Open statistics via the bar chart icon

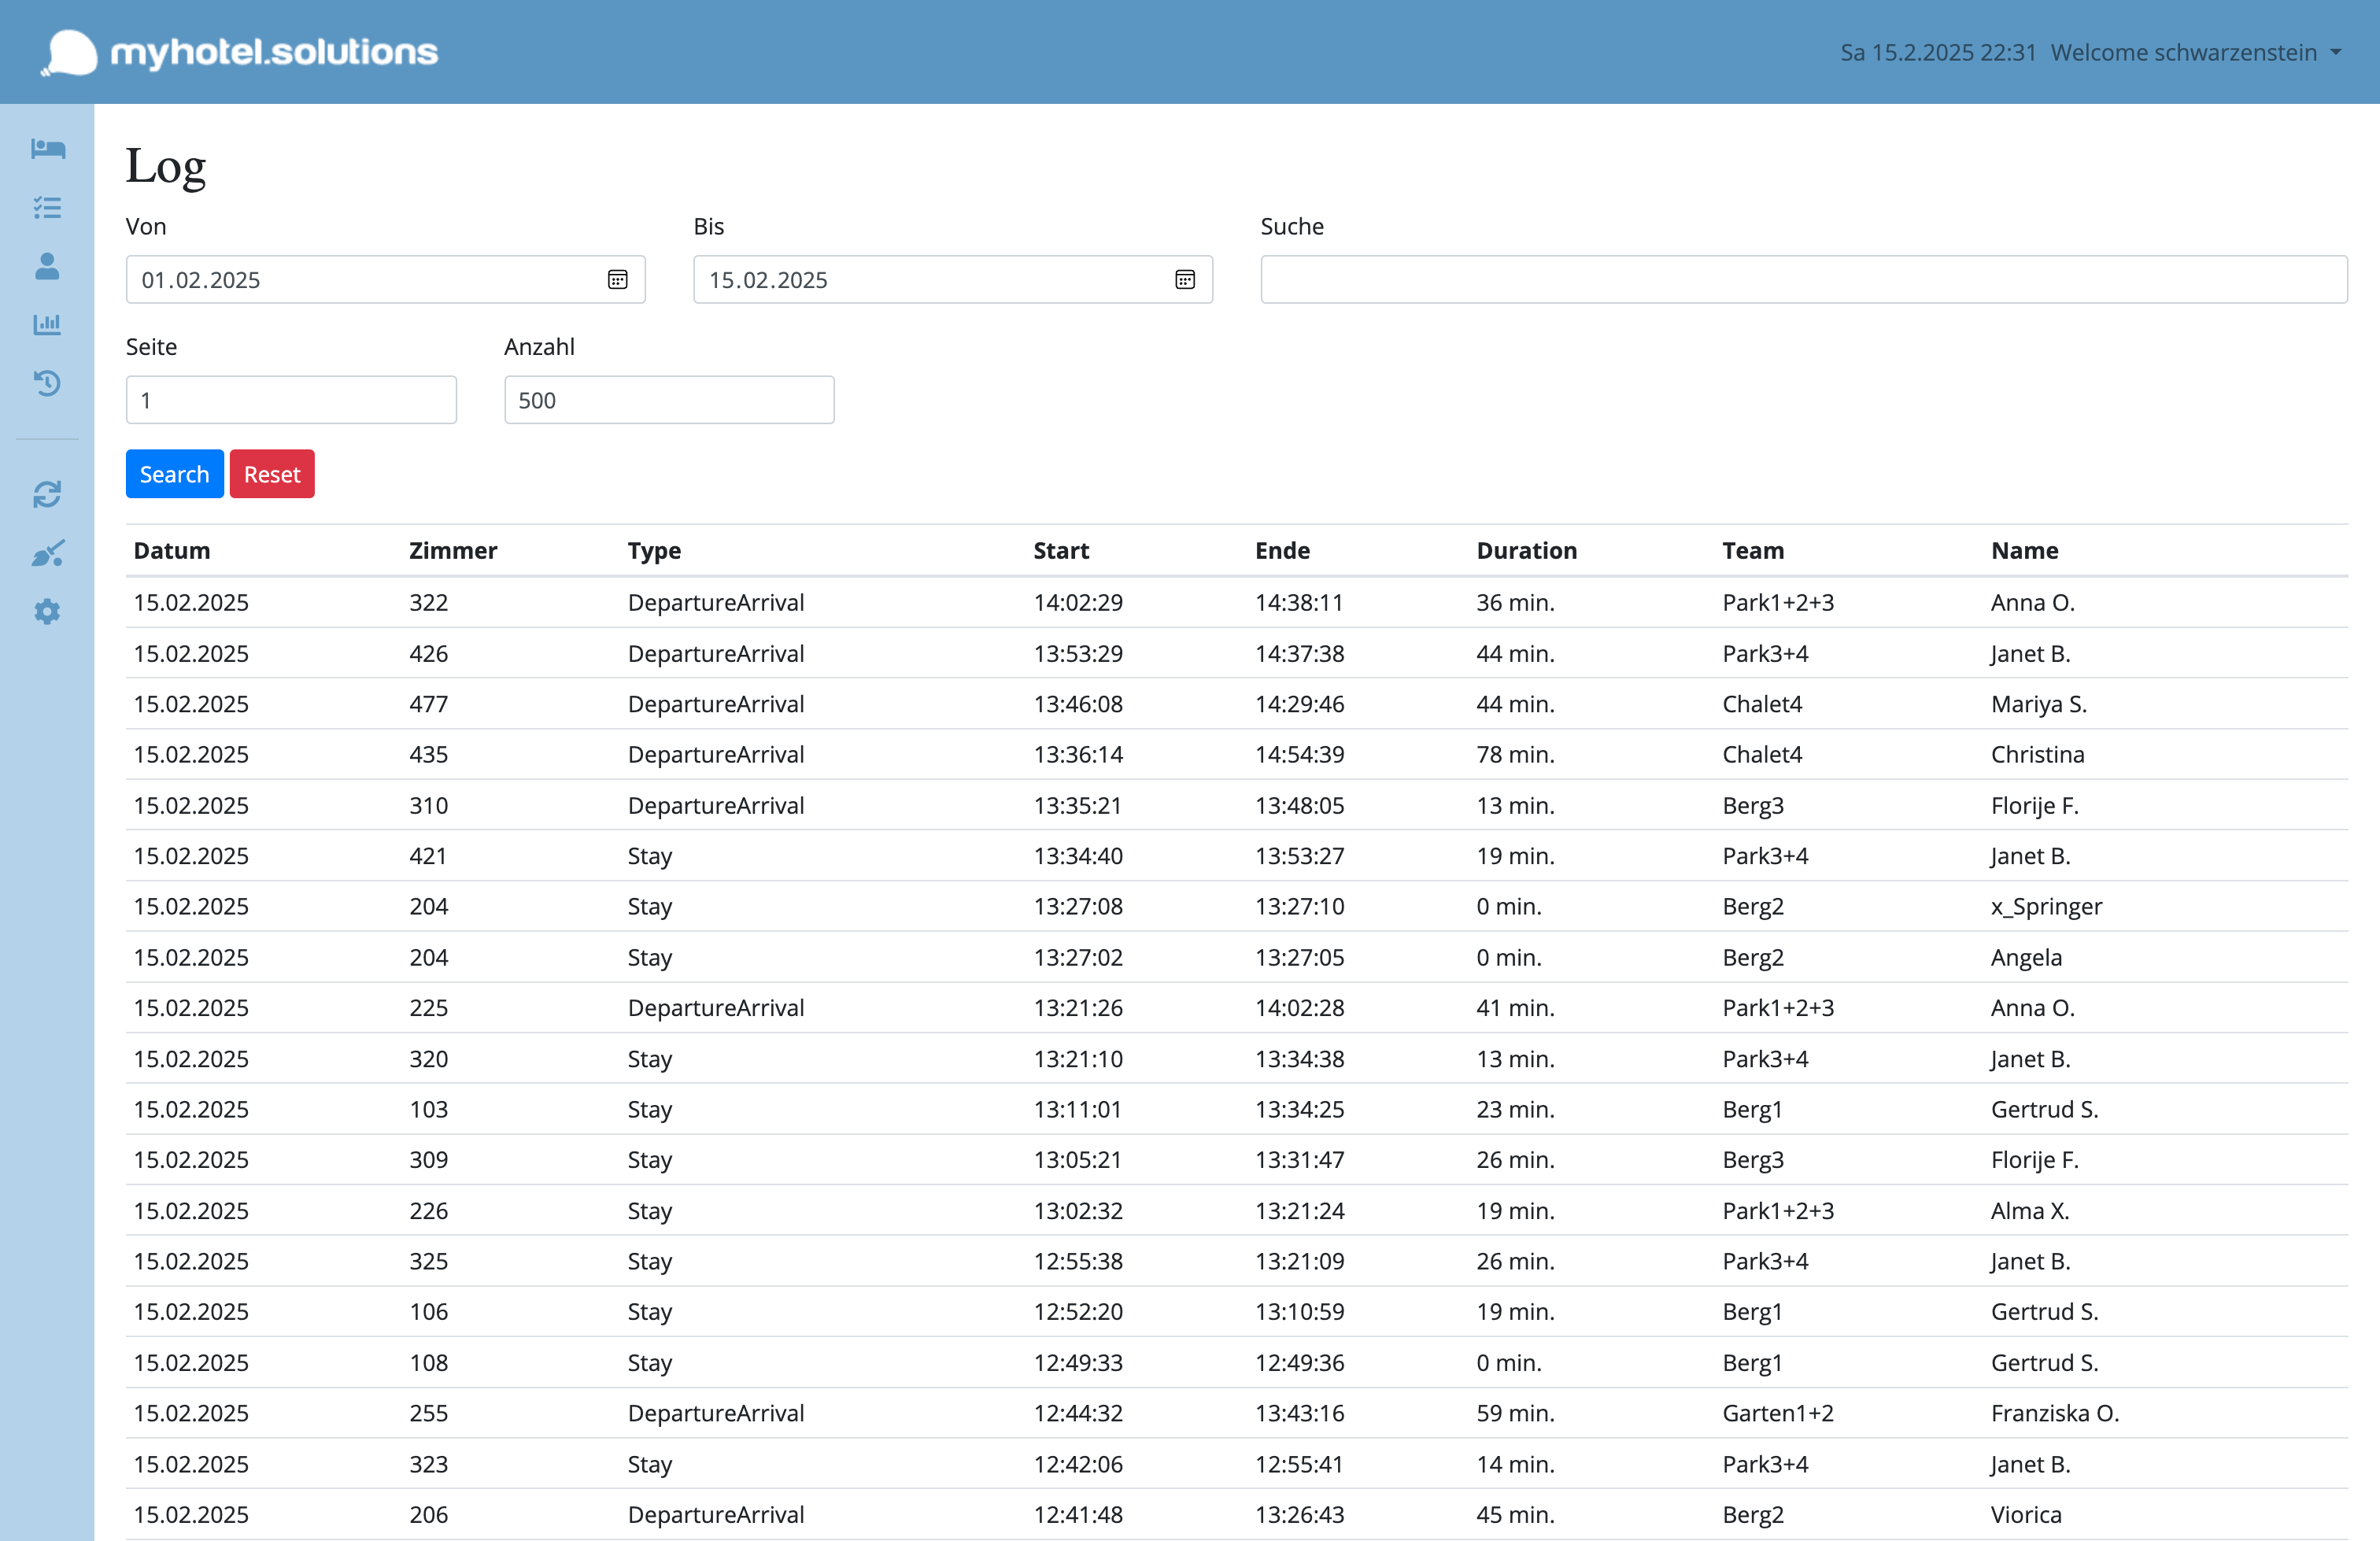[47, 324]
